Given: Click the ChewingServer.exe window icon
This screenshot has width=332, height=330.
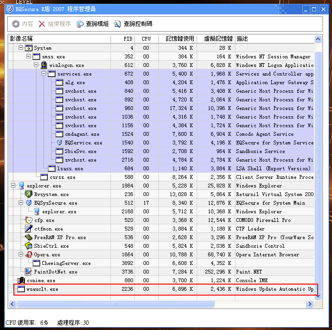Looking at the screenshot, I should [x=36, y=263].
